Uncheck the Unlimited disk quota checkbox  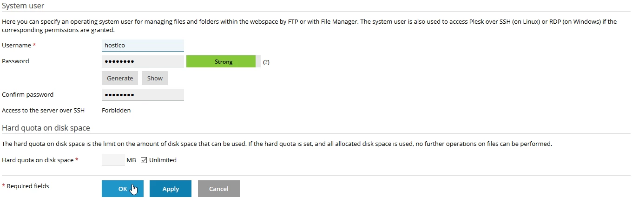click(144, 160)
